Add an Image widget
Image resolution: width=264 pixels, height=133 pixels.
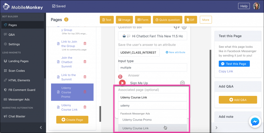click(x=124, y=20)
